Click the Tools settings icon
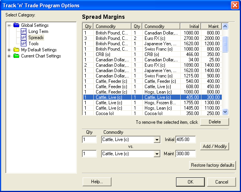 23,44
